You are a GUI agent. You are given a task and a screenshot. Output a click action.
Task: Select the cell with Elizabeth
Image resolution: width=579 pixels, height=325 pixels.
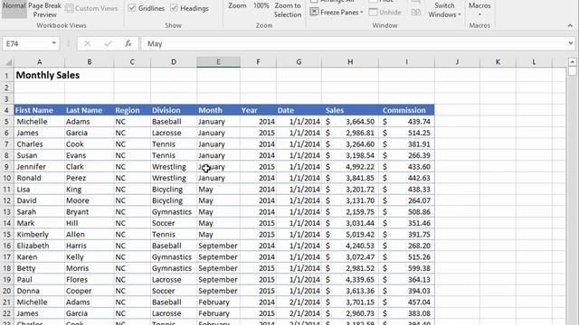click(x=39, y=246)
